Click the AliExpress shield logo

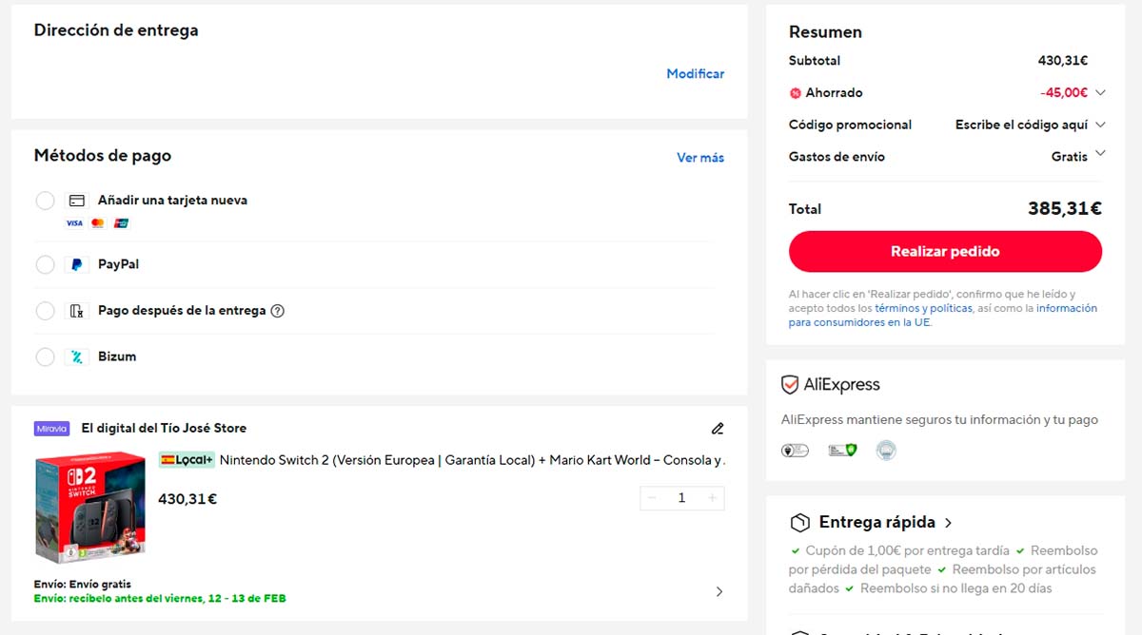tap(789, 384)
